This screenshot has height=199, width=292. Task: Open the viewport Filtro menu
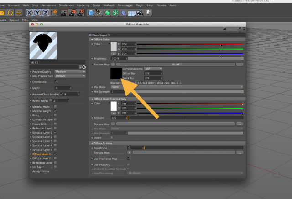(x=25, y=20)
